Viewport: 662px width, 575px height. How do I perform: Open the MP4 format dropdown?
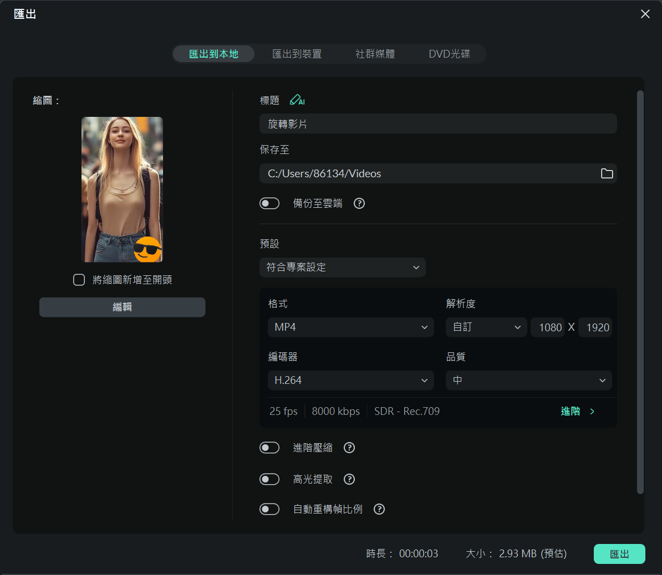click(x=350, y=327)
